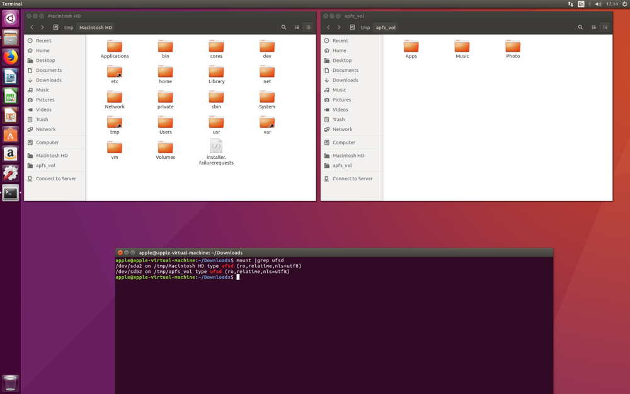
Task: Switch to grid view in the Macintosh HD window
Action: tap(308, 27)
